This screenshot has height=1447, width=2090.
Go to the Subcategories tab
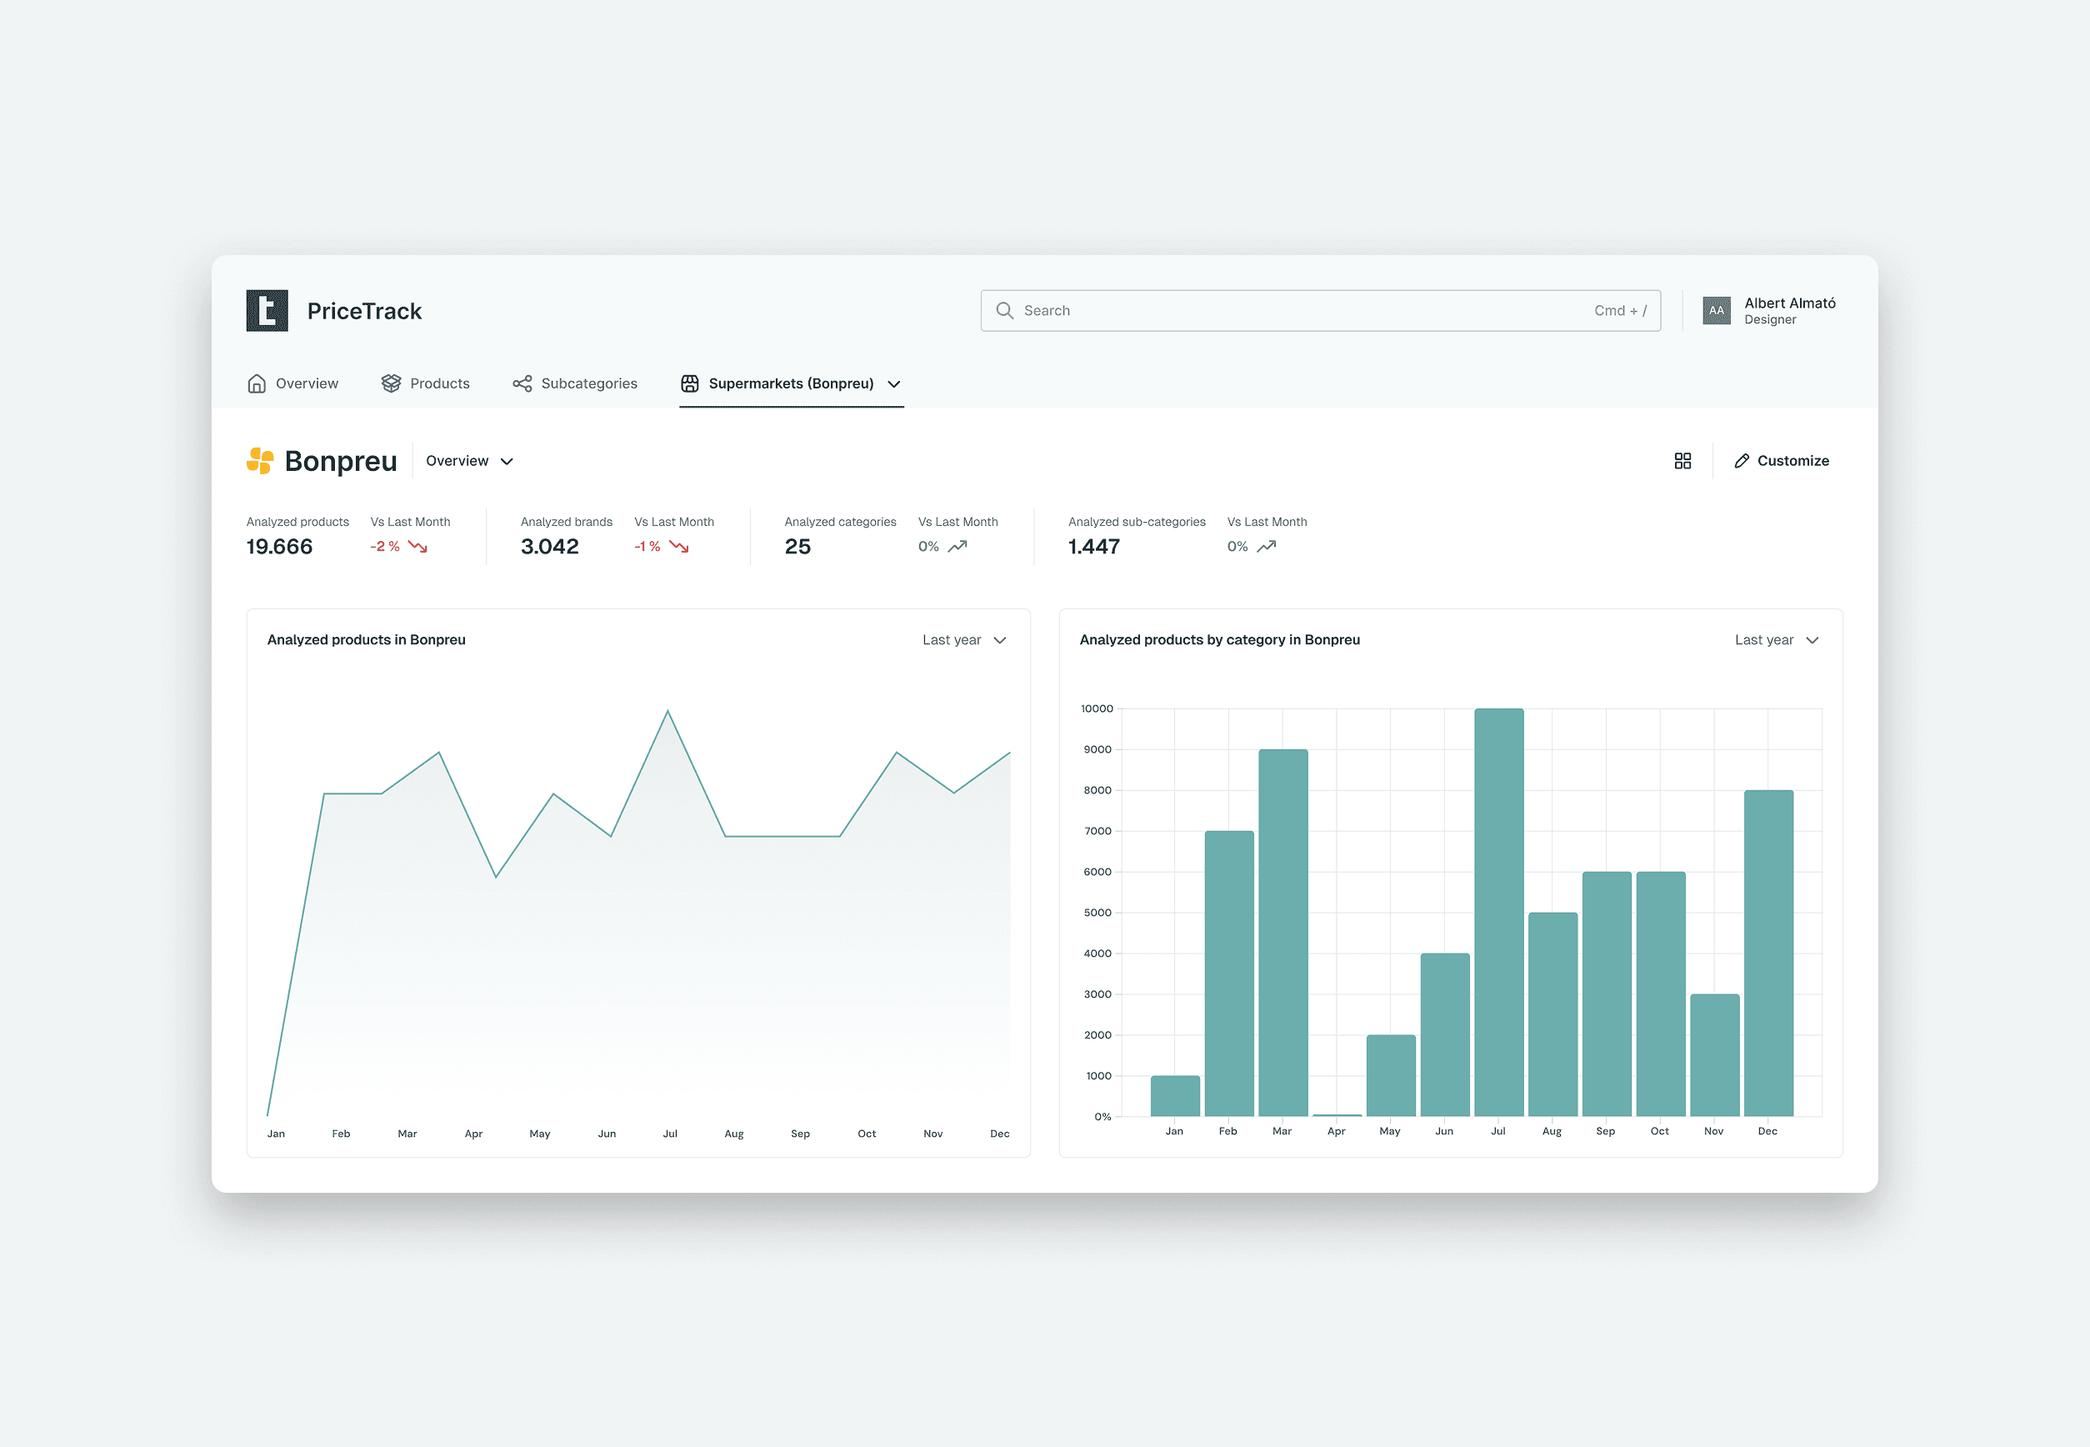[x=588, y=383]
